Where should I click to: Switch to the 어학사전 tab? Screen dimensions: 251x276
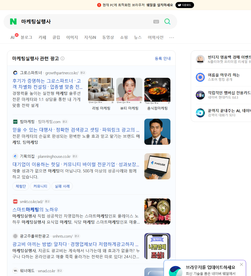pos(156,37)
